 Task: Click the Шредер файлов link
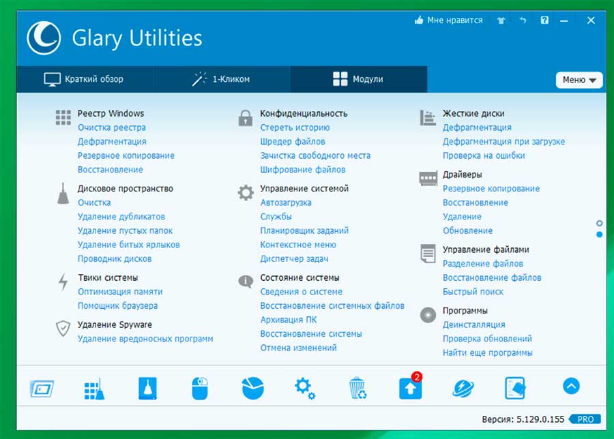pos(292,142)
